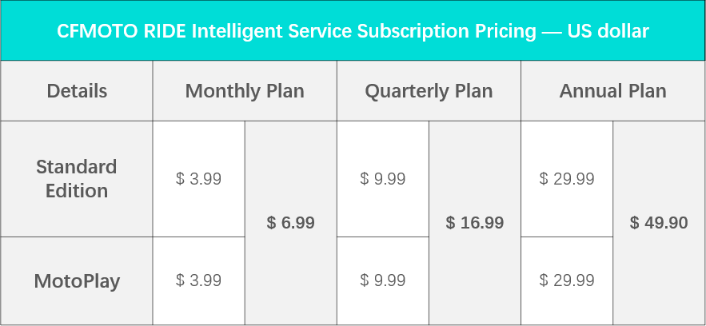Select the Quarterly Plan column header
The height and width of the screenshot is (326, 706).
pos(429,91)
